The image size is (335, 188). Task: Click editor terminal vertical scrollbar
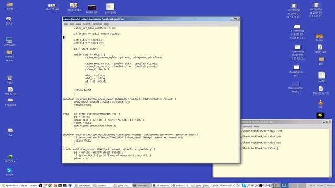pyautogui.click(x=239, y=95)
